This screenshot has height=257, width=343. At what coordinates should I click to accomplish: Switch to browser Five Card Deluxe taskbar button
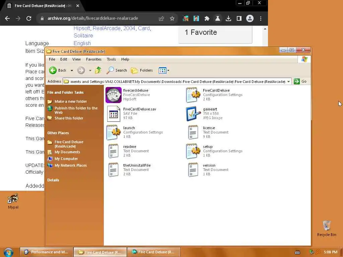point(153,252)
